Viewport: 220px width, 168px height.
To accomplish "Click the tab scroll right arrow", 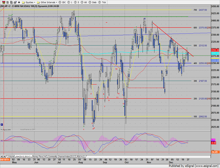I will click(x=4, y=157).
